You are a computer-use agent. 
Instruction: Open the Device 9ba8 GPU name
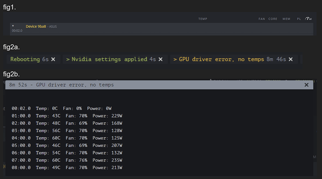click(36, 26)
